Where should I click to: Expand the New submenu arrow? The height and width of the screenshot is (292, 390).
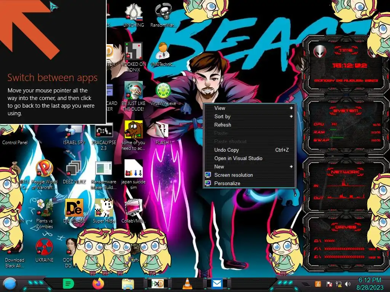click(291, 167)
